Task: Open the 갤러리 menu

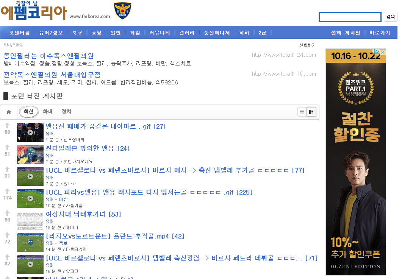Action: coord(187,33)
